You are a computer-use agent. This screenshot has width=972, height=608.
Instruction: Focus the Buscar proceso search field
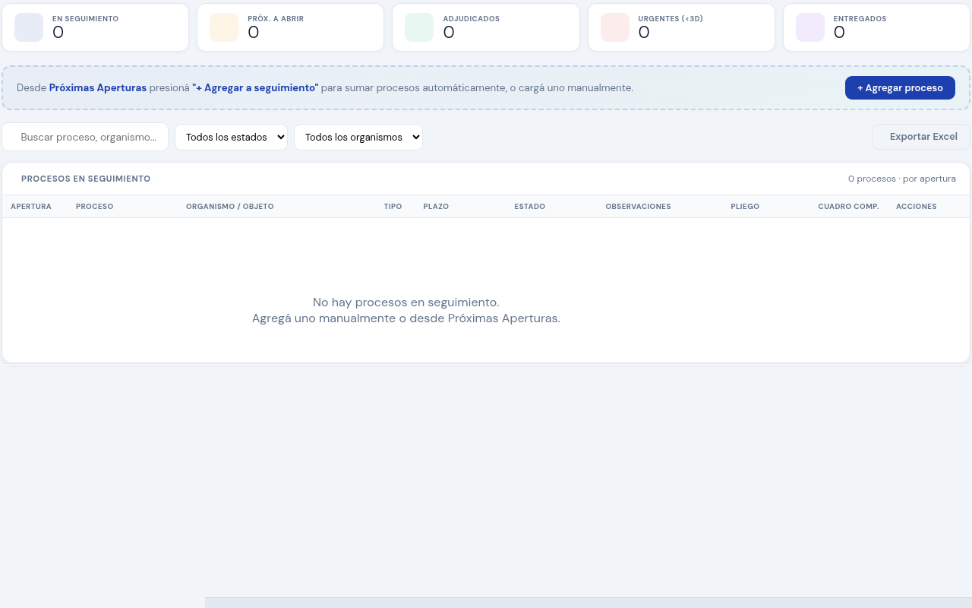(88, 137)
